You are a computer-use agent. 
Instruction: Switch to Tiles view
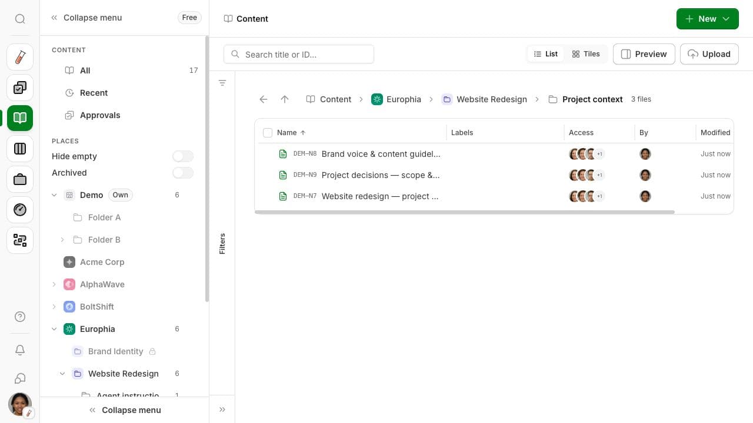tap(586, 54)
